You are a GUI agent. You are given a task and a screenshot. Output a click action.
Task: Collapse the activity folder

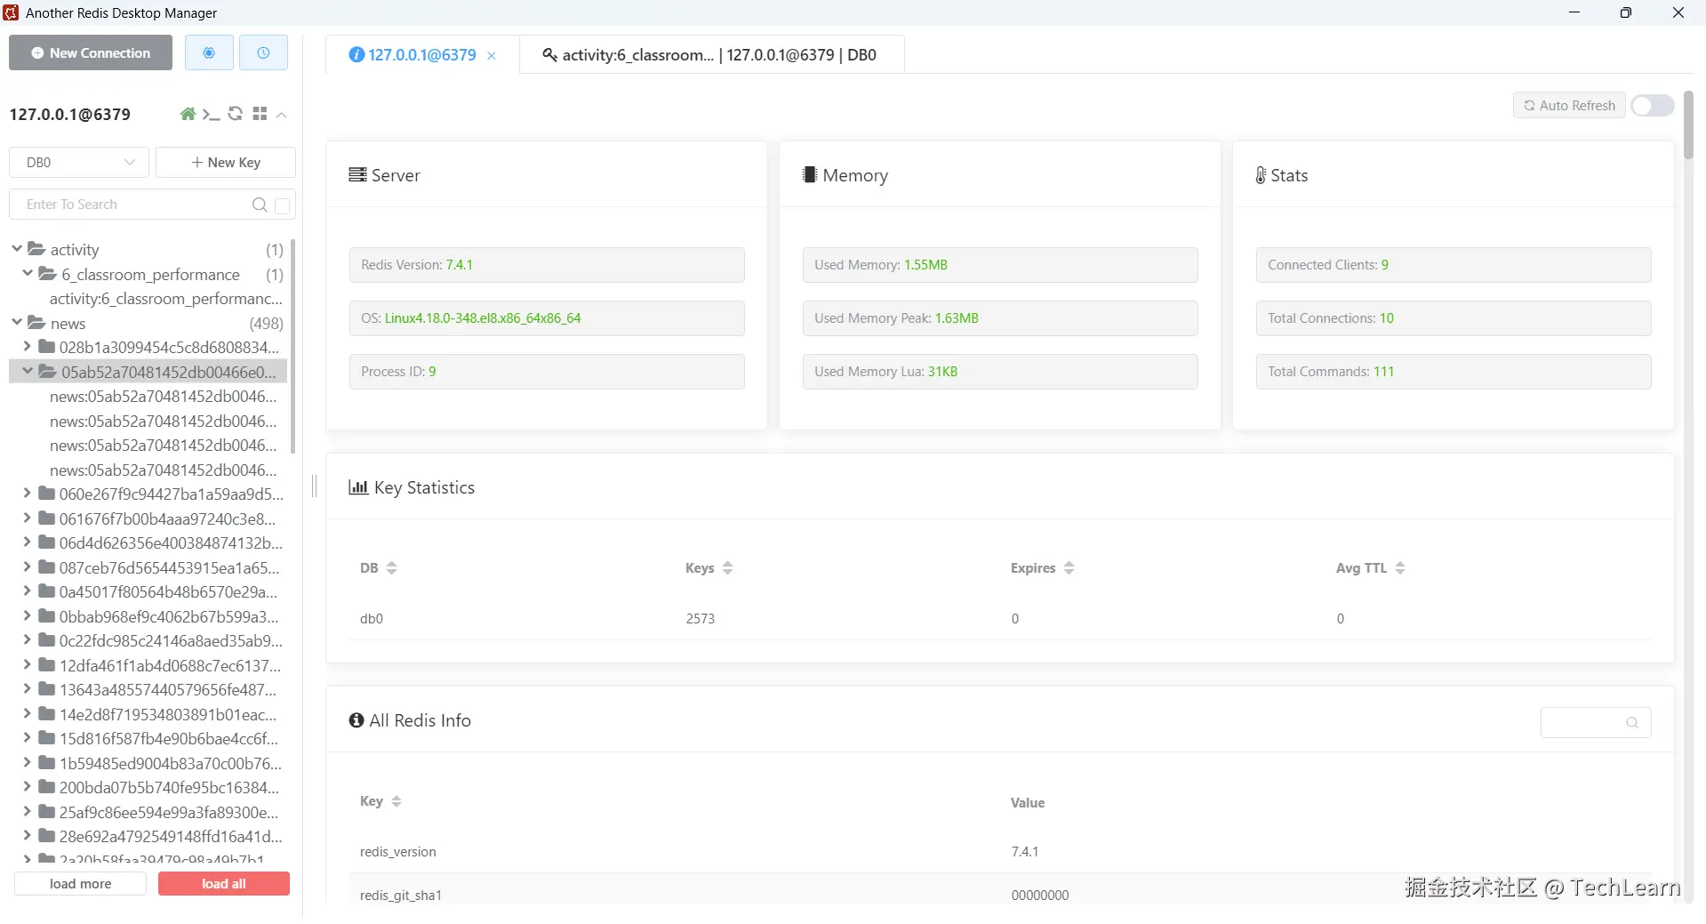(x=17, y=249)
